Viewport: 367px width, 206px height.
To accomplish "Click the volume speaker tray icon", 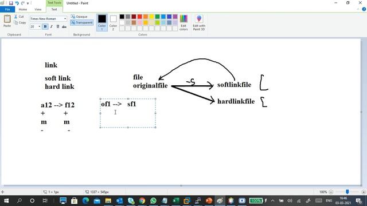I will tap(290, 201).
